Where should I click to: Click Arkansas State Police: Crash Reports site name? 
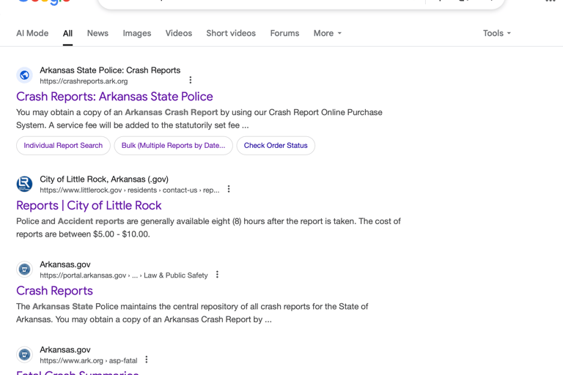[x=110, y=70]
